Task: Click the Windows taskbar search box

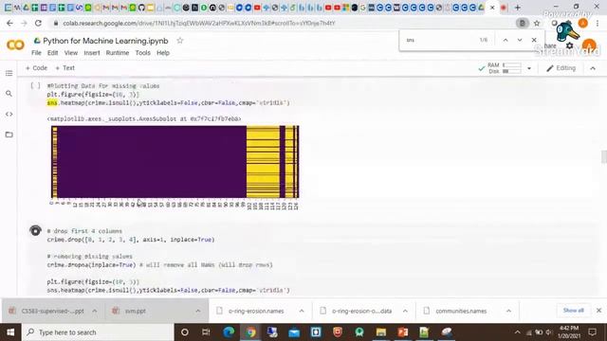Action: (x=98, y=332)
